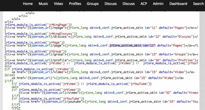
Task: Go to the Music nav item
Action: pos(43,4)
